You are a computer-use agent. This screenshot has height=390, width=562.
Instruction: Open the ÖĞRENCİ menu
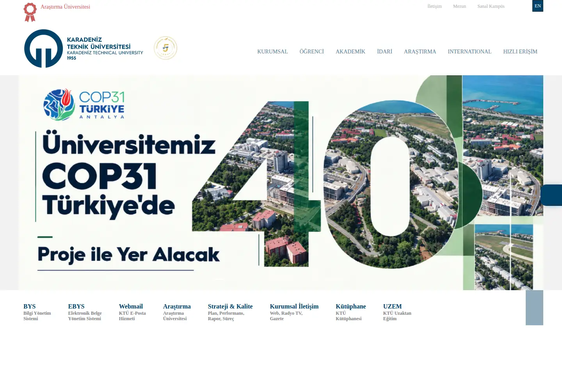[x=312, y=51]
